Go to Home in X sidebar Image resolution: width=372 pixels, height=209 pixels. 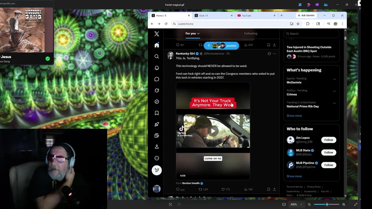[157, 45]
